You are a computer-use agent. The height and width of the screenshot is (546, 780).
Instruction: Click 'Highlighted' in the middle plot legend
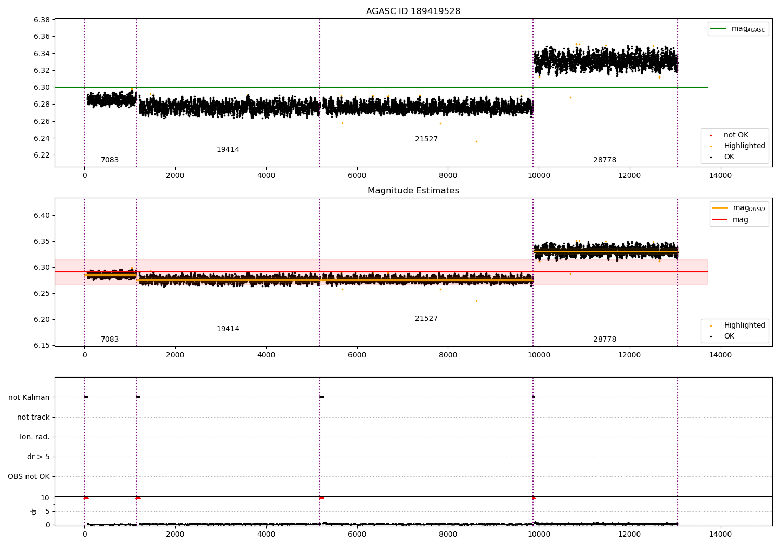tap(745, 326)
